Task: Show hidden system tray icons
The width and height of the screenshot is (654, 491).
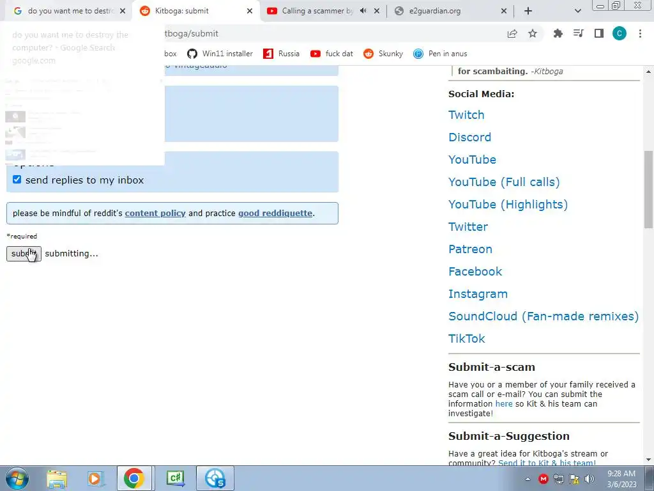Action: [528, 479]
